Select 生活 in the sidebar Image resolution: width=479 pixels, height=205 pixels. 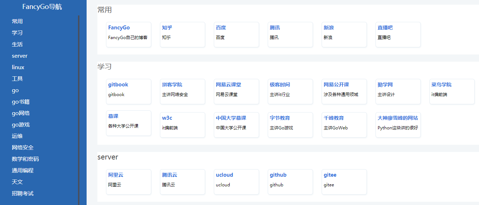point(17,44)
